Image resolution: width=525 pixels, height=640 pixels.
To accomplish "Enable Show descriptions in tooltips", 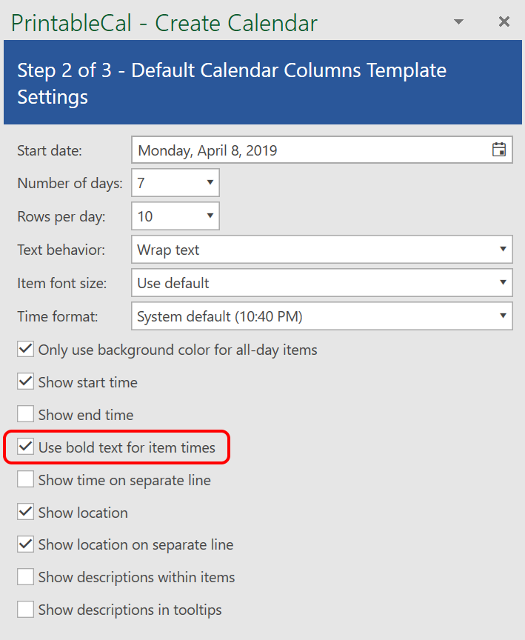I will tap(26, 610).
